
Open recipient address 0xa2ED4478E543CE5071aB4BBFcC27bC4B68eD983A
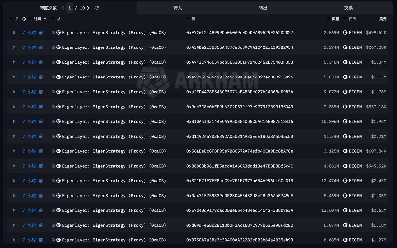point(240,92)
